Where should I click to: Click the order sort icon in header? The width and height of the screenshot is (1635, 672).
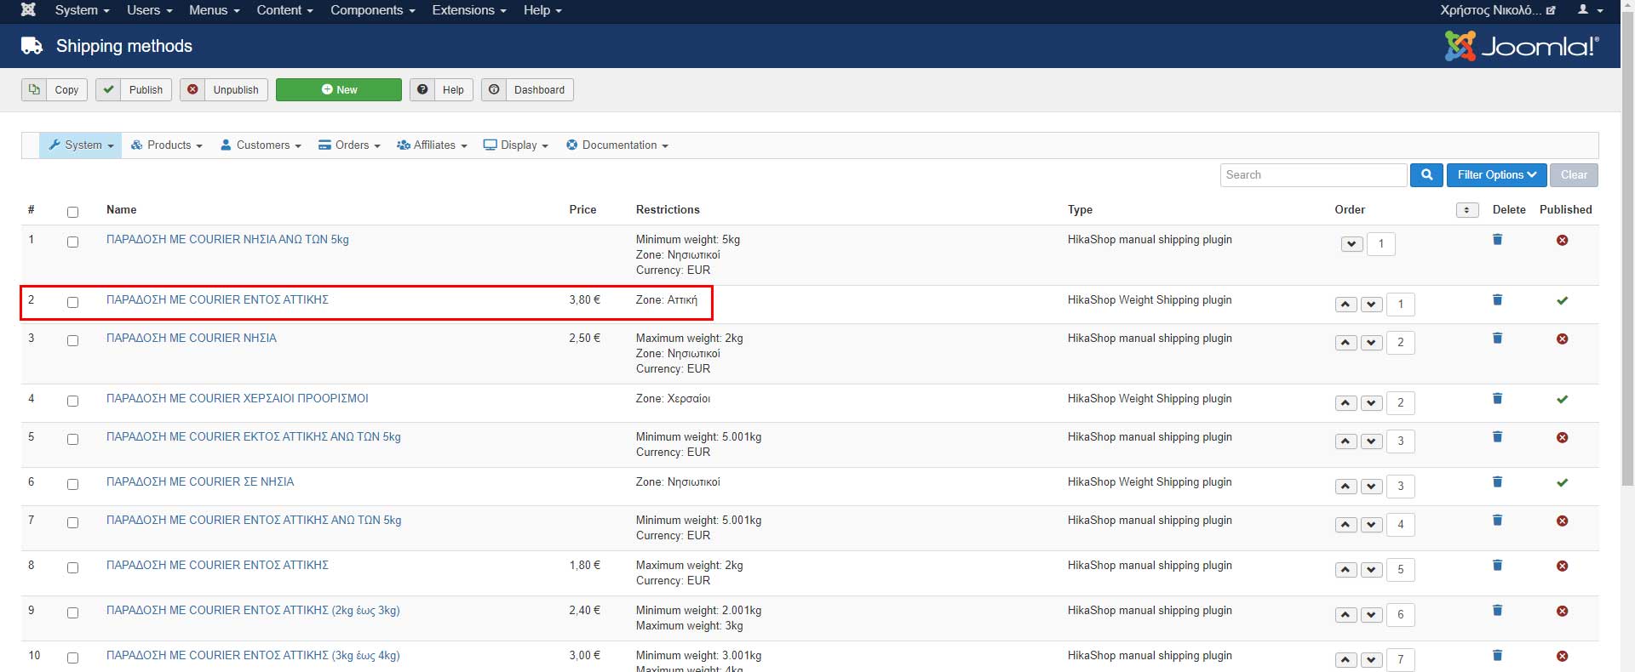click(x=1466, y=210)
